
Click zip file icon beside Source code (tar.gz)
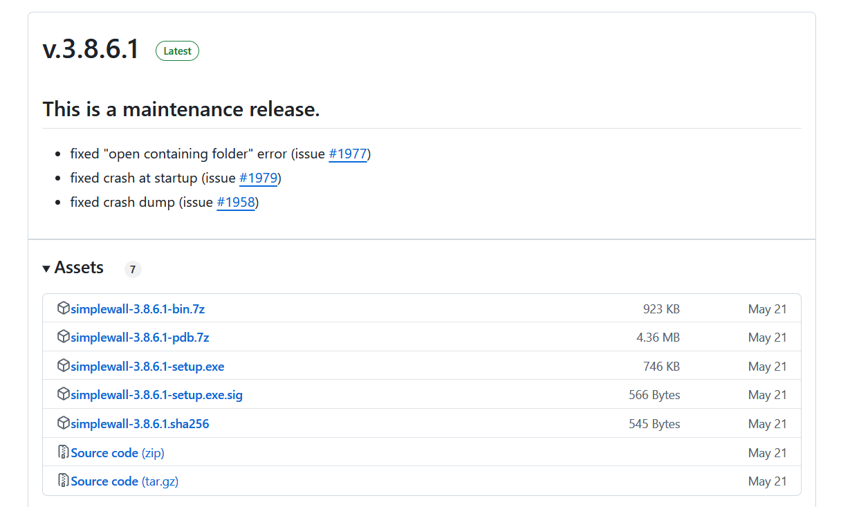click(64, 481)
